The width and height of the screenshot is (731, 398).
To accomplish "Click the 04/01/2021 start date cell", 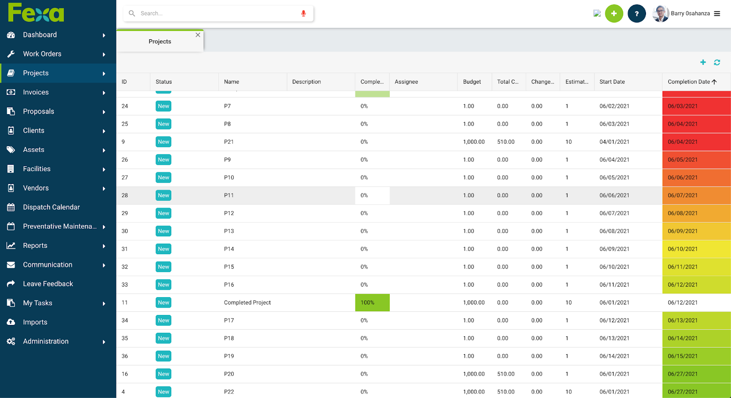I will coord(628,142).
